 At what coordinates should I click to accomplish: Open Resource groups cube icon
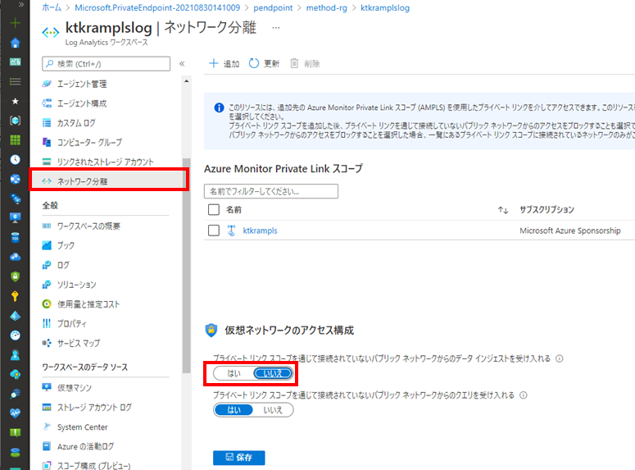coord(15,121)
